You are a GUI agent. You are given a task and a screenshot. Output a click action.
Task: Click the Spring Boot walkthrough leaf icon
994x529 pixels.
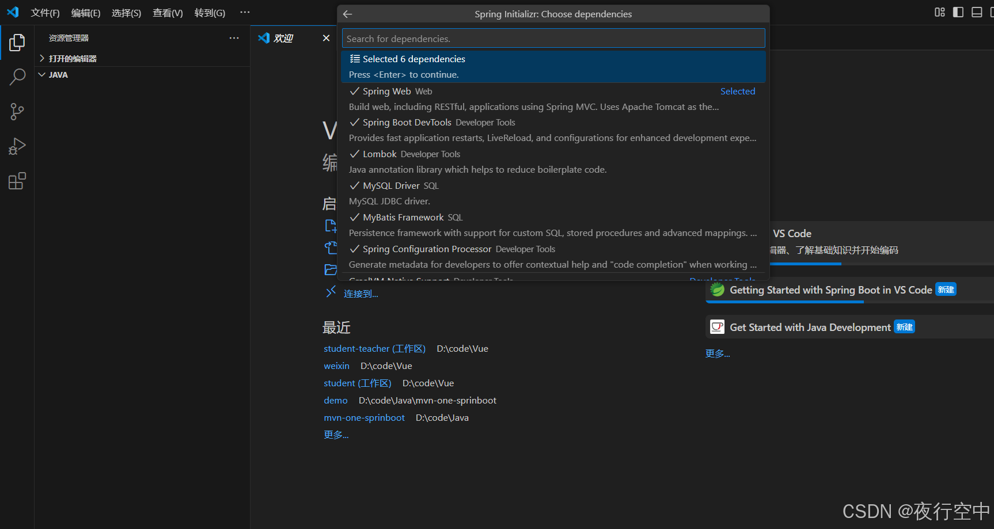click(x=717, y=290)
